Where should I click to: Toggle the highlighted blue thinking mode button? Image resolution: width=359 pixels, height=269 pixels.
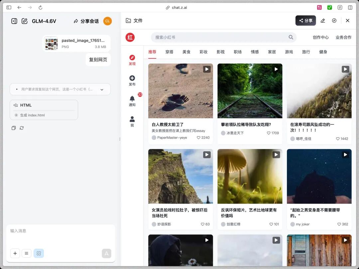pyautogui.click(x=39, y=253)
